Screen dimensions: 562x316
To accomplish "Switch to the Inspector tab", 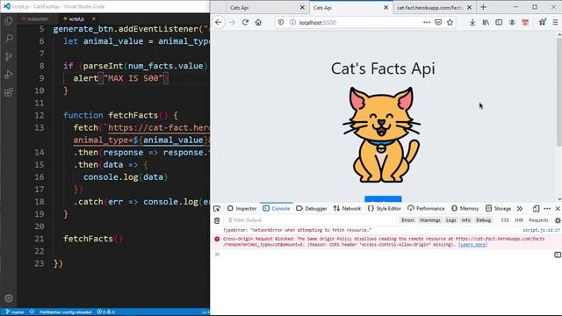I will pos(241,209).
